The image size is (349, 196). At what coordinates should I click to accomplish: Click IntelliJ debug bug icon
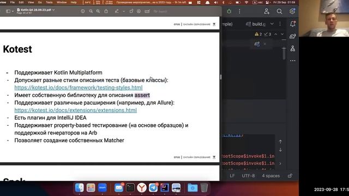(229, 11)
